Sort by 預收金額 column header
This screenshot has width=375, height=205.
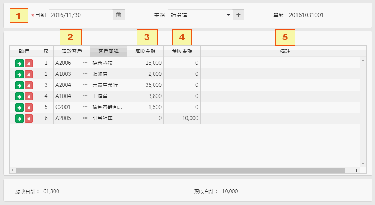pos(182,51)
